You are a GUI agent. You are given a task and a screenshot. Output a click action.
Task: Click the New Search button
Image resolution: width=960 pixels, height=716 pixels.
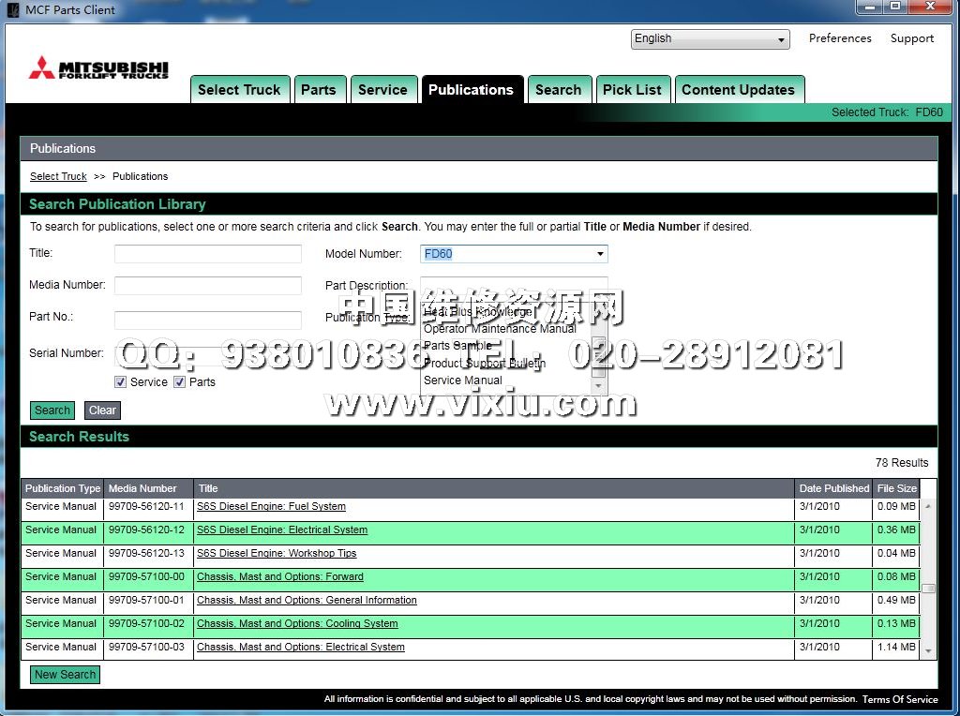point(65,675)
